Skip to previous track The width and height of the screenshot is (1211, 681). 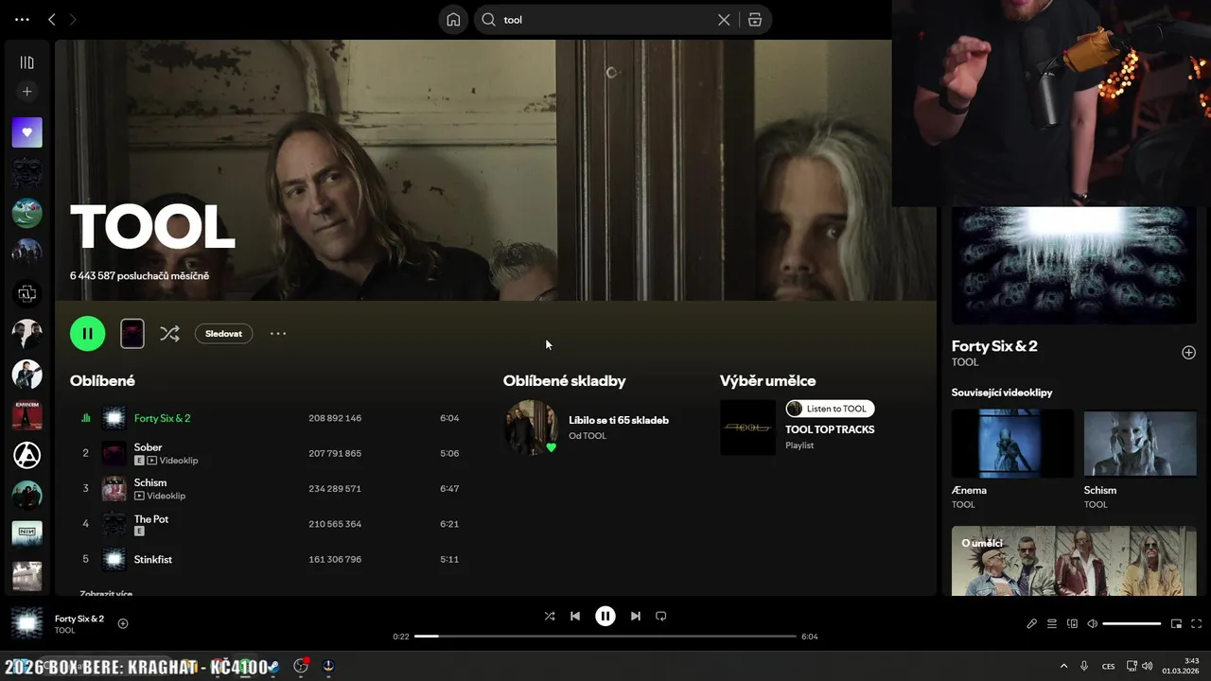pos(574,616)
